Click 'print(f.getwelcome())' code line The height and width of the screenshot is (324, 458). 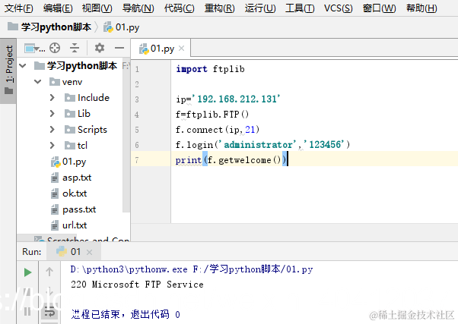(x=231, y=160)
